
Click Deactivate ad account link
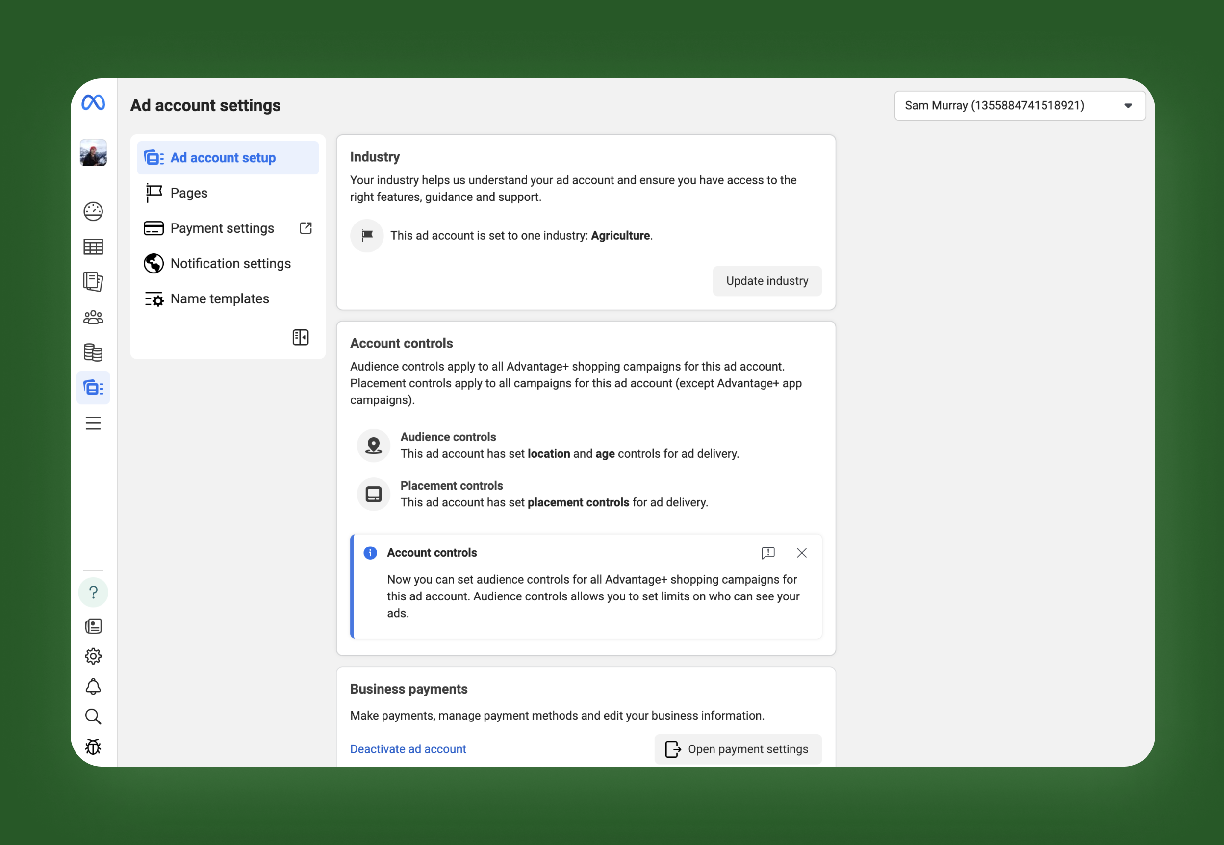click(x=408, y=749)
